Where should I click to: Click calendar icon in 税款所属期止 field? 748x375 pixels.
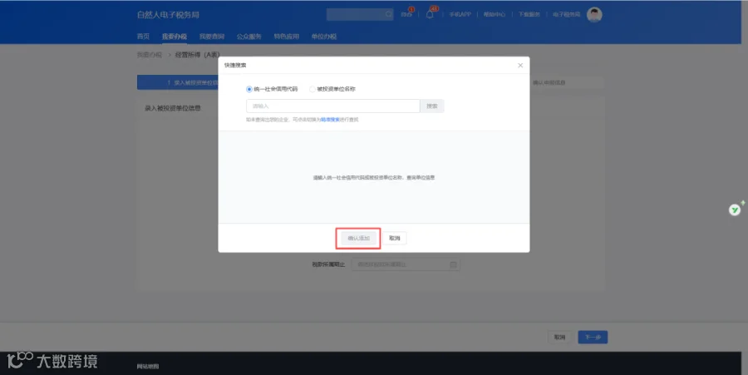pyautogui.click(x=453, y=264)
